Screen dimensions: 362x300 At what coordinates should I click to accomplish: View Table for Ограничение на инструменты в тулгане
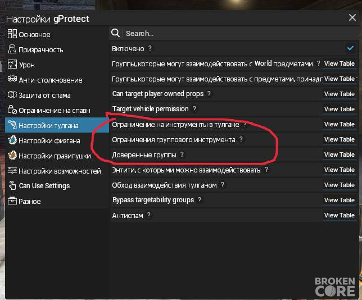(x=339, y=124)
